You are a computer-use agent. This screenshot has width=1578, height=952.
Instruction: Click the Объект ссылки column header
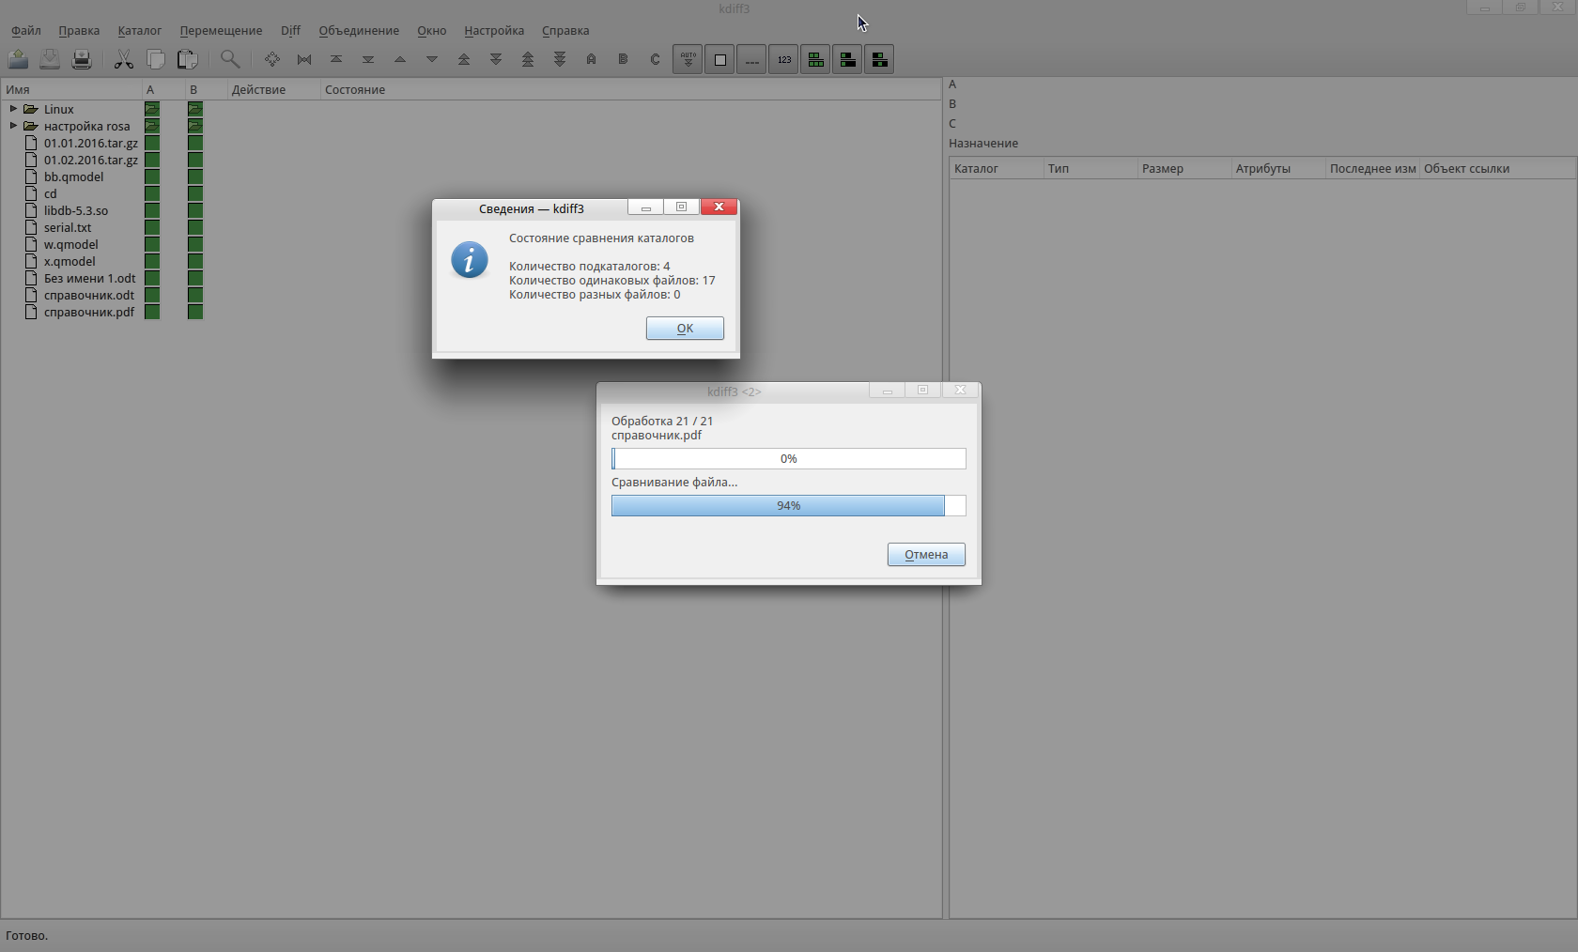point(1498,169)
